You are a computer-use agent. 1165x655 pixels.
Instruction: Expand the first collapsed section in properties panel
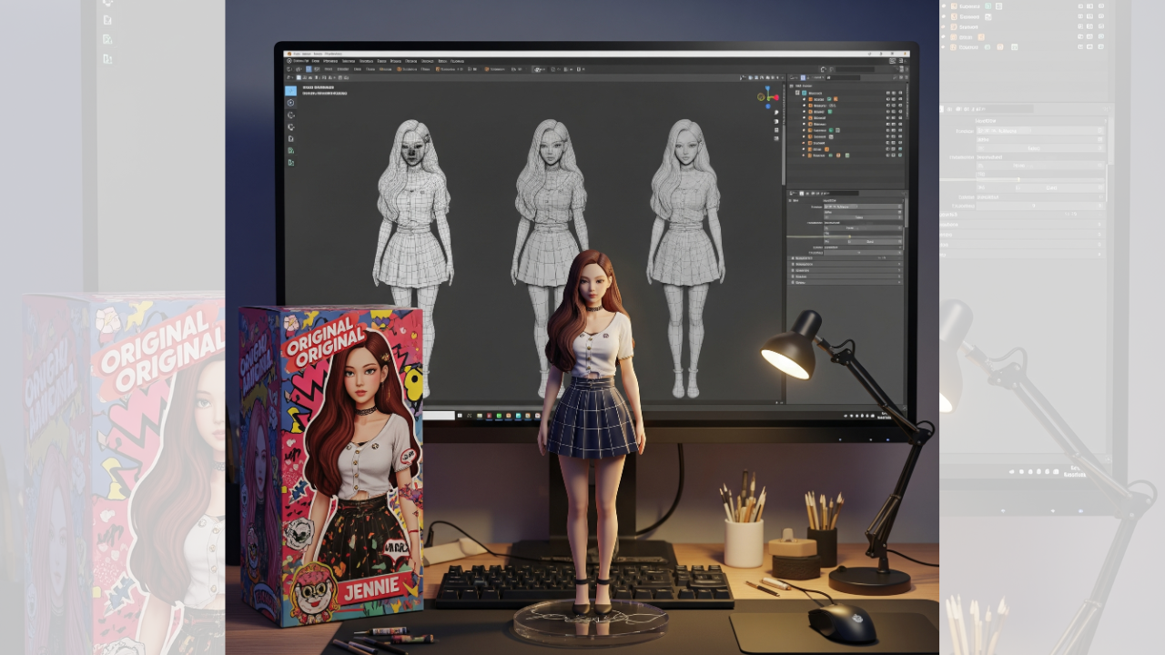[x=792, y=257]
